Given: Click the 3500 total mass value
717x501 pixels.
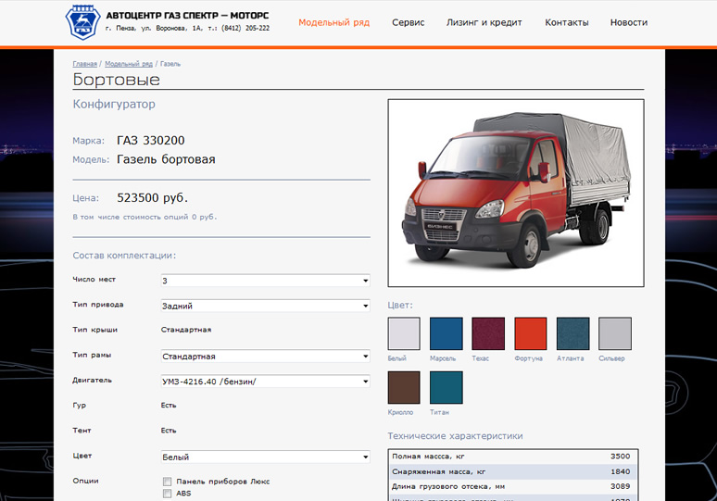Looking at the screenshot, I should (620, 457).
